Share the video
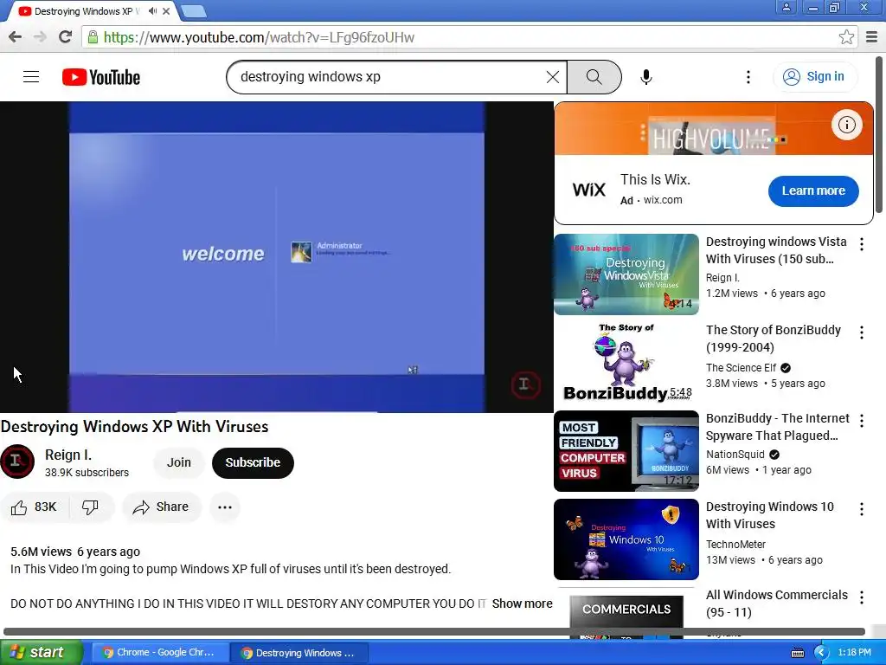This screenshot has width=886, height=665. pos(161,507)
